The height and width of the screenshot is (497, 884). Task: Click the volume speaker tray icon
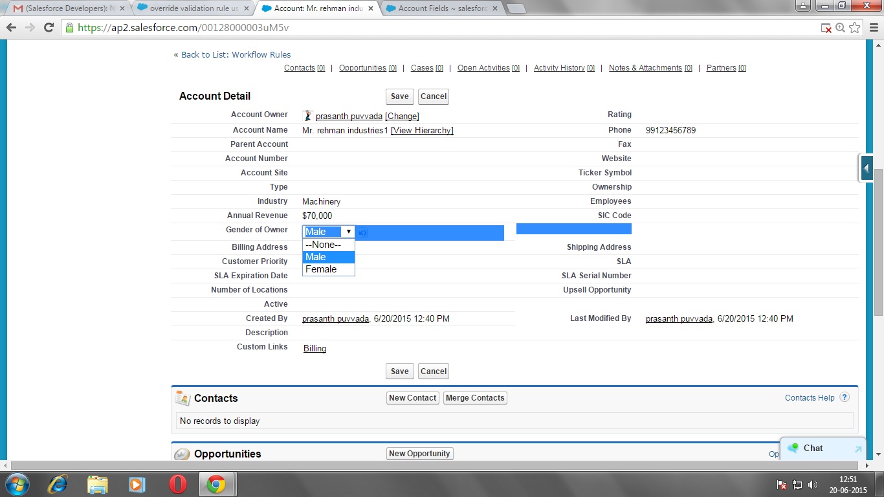[x=813, y=485]
